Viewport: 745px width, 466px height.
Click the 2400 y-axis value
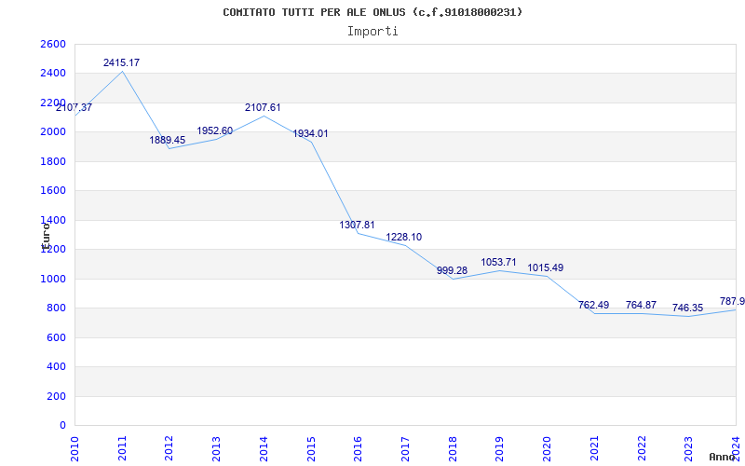53,74
